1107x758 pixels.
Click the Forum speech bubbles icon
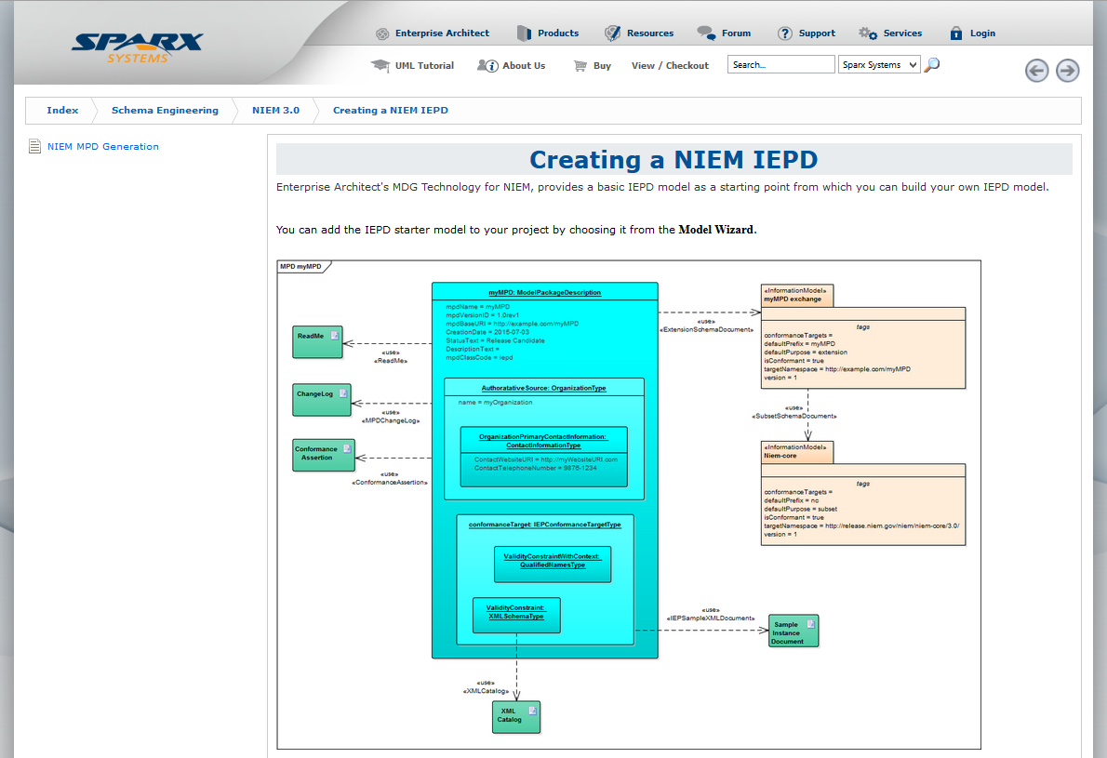coord(706,33)
